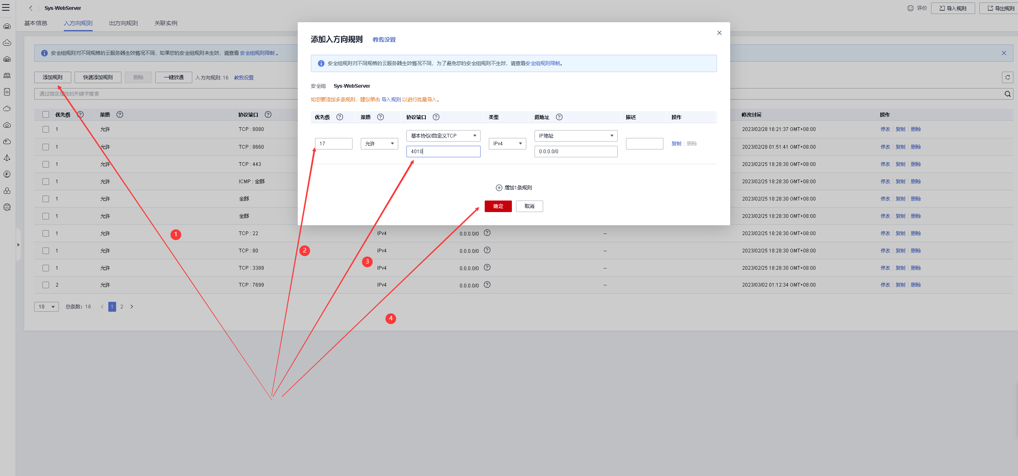Open the hamburger menu icon
This screenshot has height=476, width=1018.
tap(6, 7)
